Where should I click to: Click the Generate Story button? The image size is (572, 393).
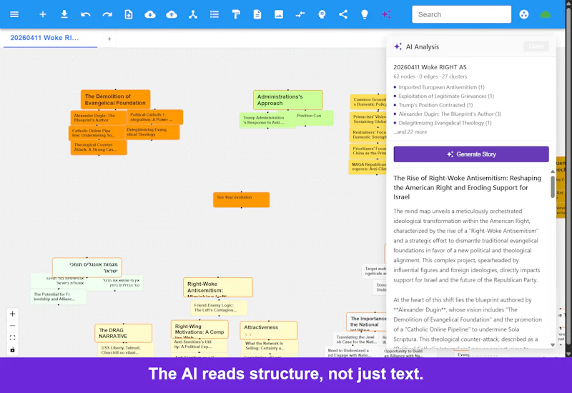(471, 154)
